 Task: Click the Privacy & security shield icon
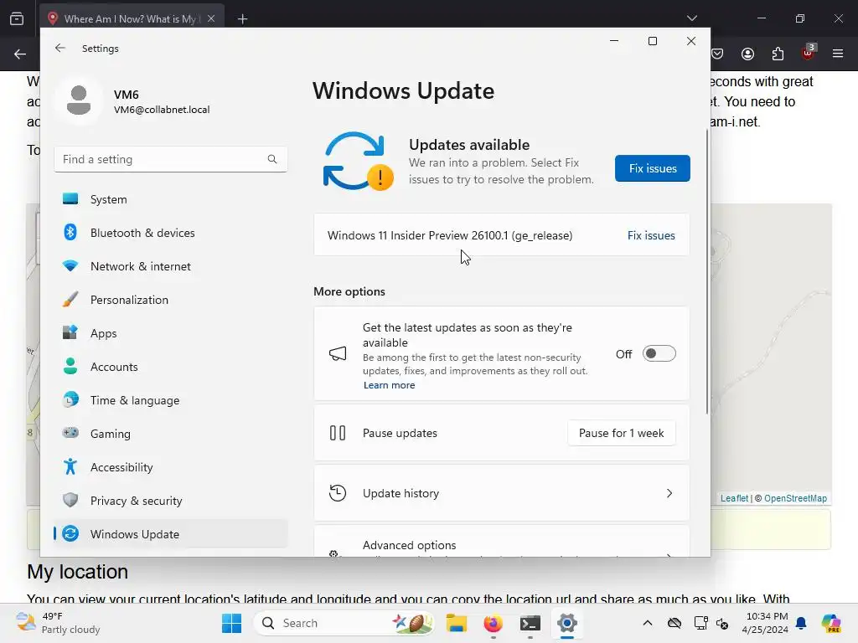pyautogui.click(x=70, y=500)
